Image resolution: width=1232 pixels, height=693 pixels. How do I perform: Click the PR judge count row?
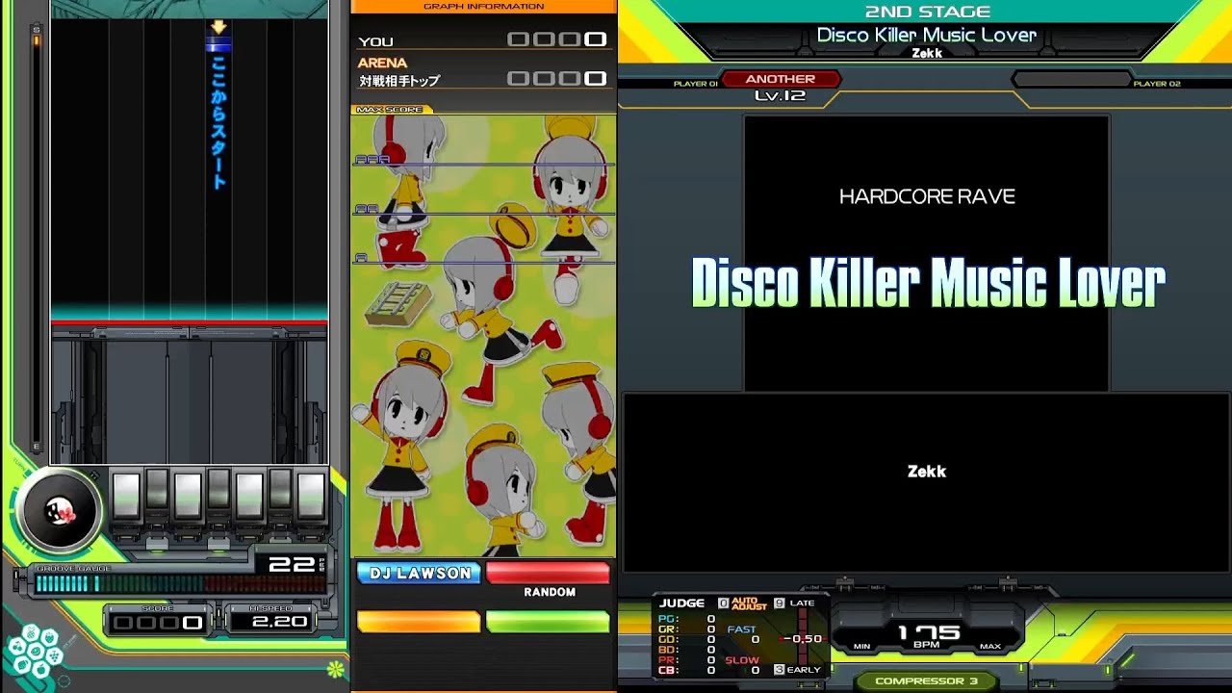coord(687,659)
